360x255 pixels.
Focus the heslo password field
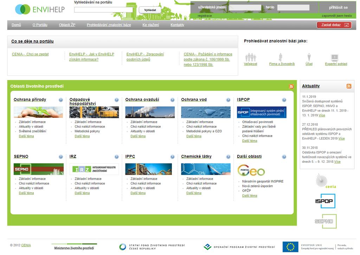point(293,7)
